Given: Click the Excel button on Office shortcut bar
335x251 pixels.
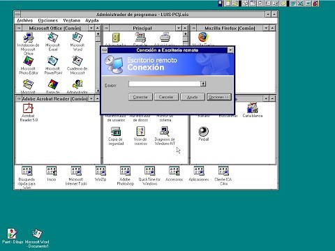Looking at the screenshot, I should click(301, 3).
